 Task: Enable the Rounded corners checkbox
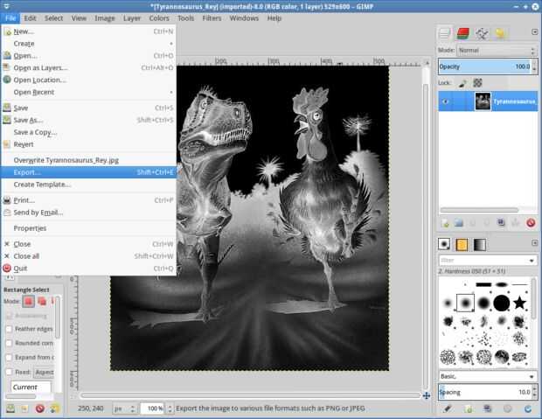click(10, 343)
